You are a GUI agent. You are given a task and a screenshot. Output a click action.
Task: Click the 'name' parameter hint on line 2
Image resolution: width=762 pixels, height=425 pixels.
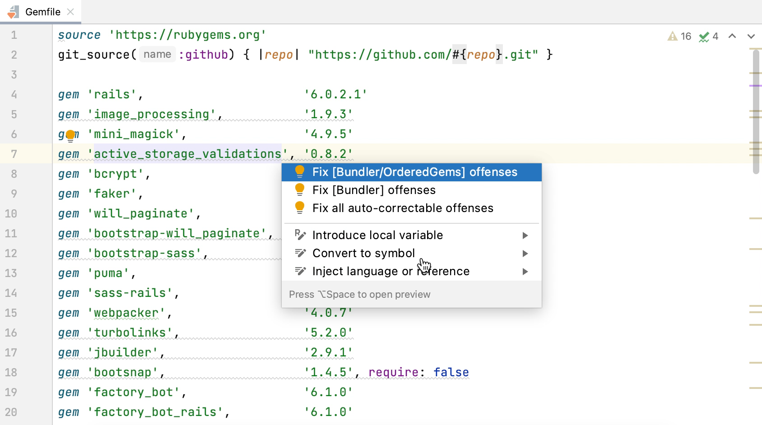(x=157, y=55)
